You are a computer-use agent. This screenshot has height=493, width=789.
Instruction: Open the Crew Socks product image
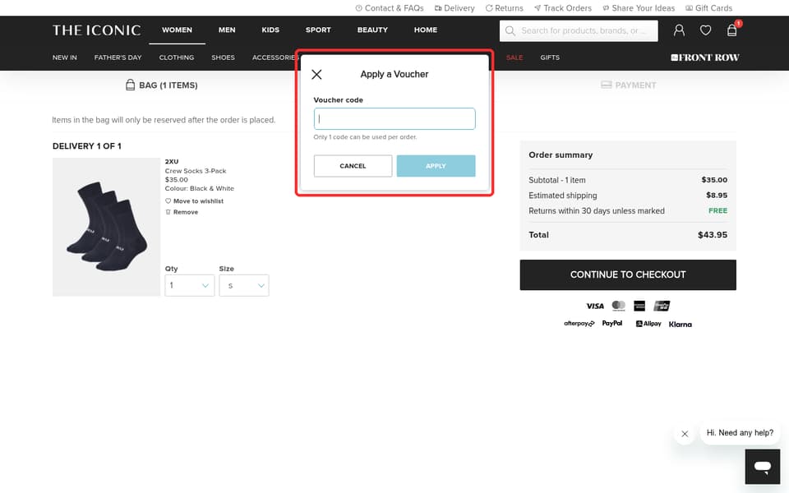click(x=106, y=227)
